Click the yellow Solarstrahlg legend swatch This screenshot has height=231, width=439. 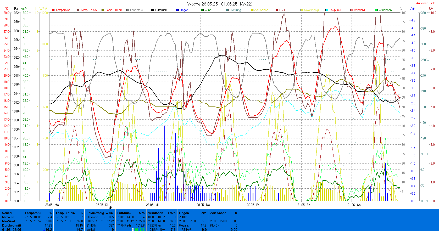pyautogui.click(x=302, y=10)
